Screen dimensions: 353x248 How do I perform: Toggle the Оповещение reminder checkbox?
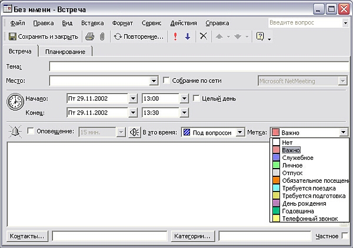click(31, 132)
